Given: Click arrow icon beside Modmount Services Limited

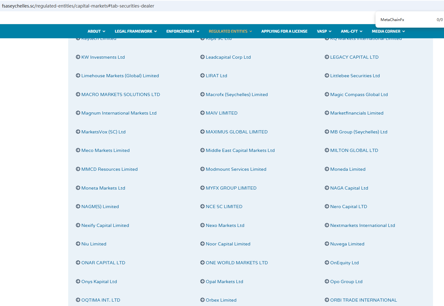Looking at the screenshot, I should pyautogui.click(x=202, y=169).
